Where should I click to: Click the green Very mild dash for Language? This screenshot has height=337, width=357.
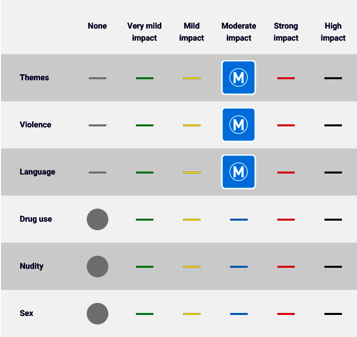click(144, 173)
